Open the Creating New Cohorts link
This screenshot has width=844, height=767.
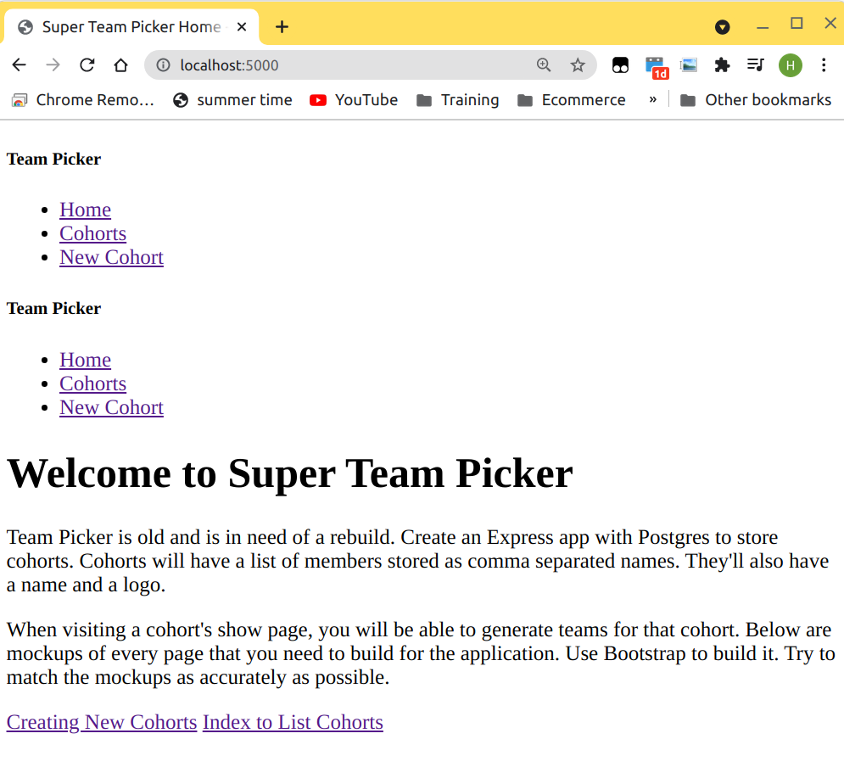point(101,722)
